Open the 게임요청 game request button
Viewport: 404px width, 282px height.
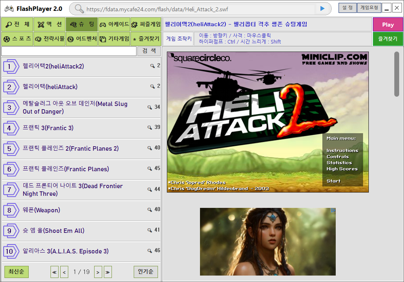point(369,8)
